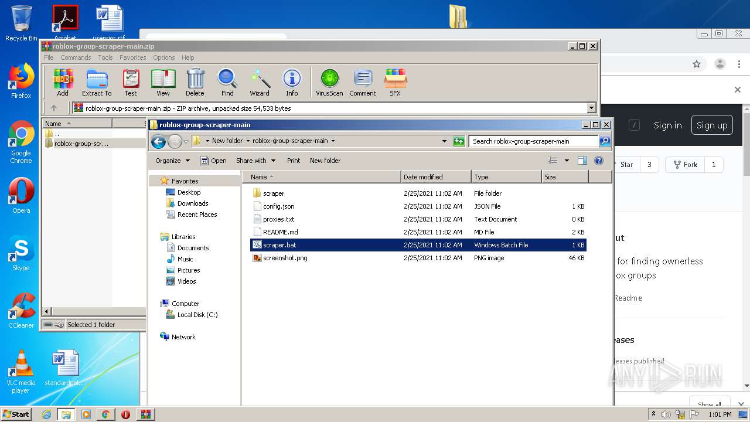Open the WinRAR Favorites menu
This screenshot has width=750, height=422.
coord(133,57)
